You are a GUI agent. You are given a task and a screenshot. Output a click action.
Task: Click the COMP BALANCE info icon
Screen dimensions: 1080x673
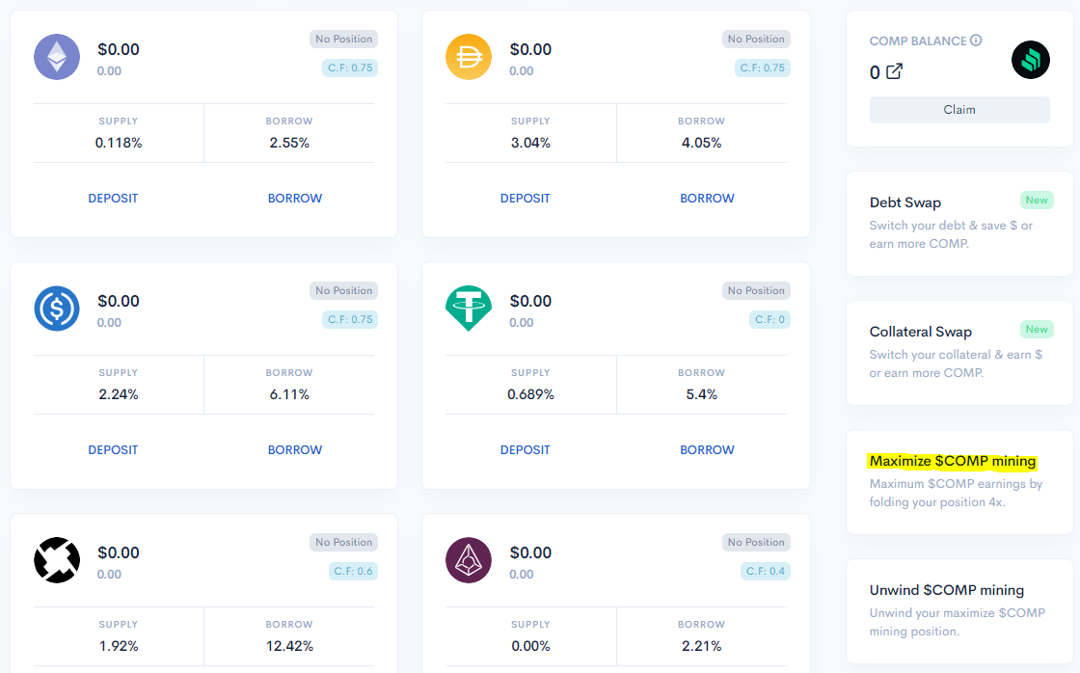(x=976, y=40)
